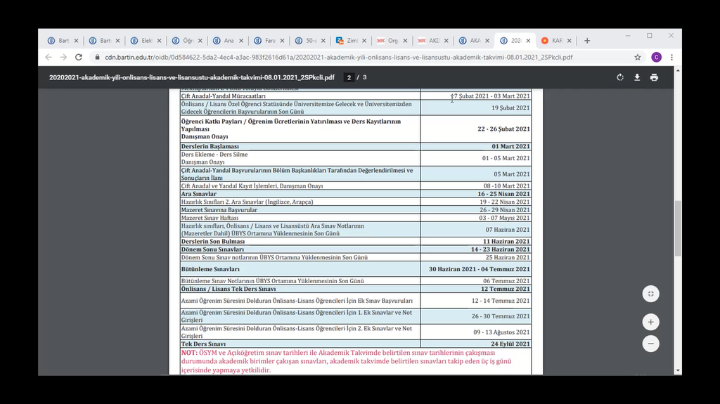Print the PDF document

654,77
